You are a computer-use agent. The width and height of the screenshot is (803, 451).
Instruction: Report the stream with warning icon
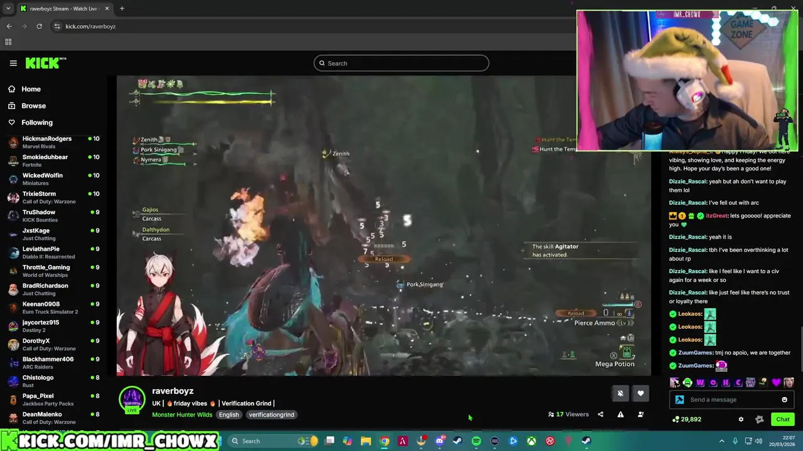point(620,414)
